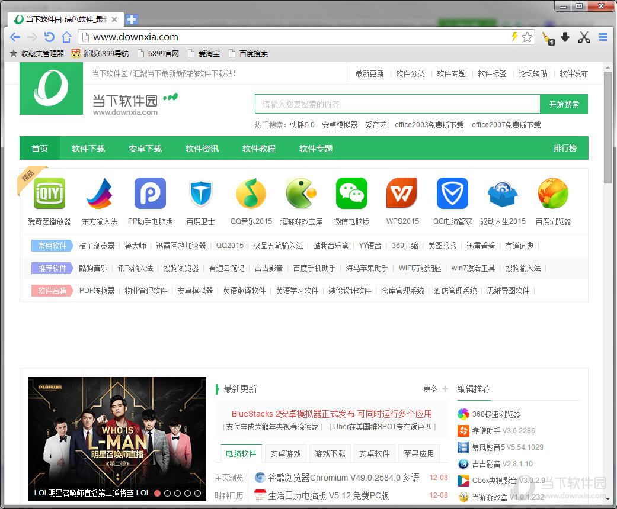The height and width of the screenshot is (509, 617).
Task: Click the 软件分类 top link
Action: (410, 73)
